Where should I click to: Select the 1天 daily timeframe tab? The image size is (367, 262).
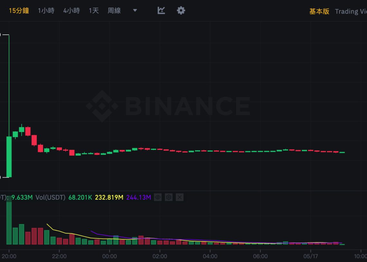(x=93, y=10)
